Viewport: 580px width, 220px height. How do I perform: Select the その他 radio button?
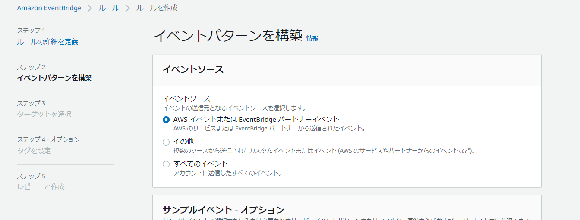pyautogui.click(x=166, y=142)
